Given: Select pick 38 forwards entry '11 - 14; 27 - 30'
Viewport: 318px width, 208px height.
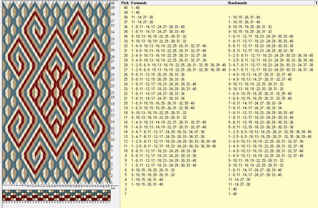Looking at the screenshot, I should click(142, 17).
